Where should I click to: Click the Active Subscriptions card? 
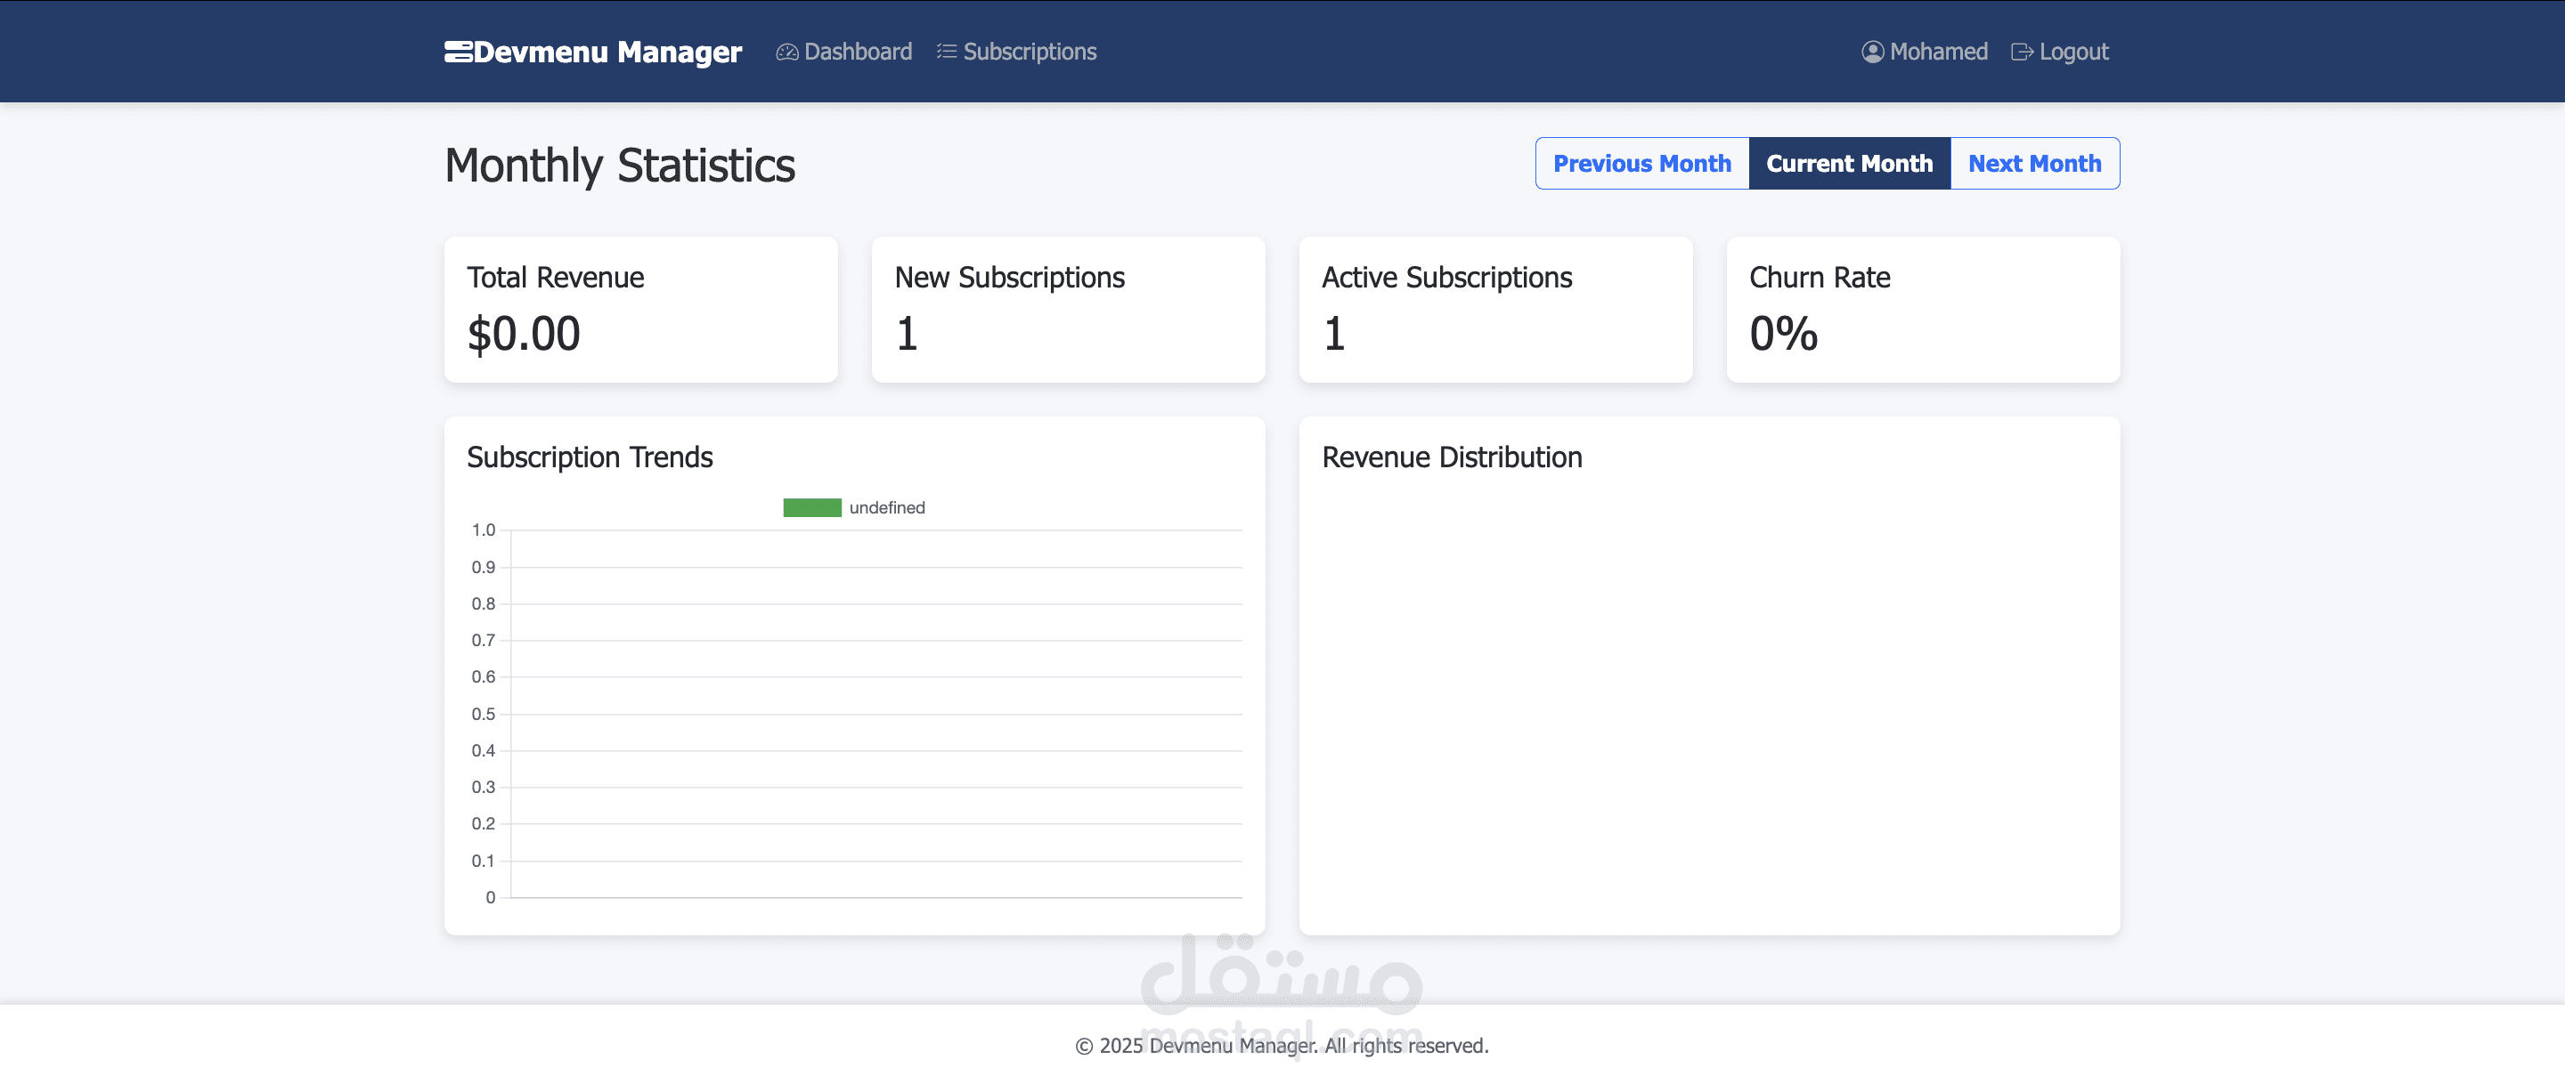pyautogui.click(x=1495, y=310)
